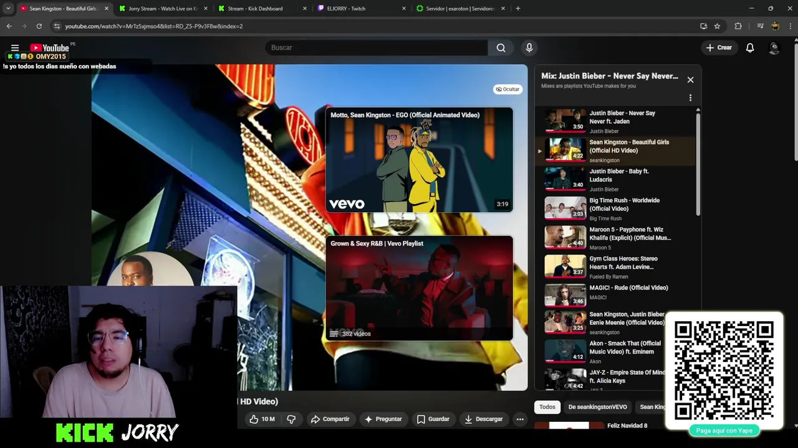Image resolution: width=798 pixels, height=448 pixels.
Task: Select the Todos filter chip
Action: pyautogui.click(x=547, y=407)
